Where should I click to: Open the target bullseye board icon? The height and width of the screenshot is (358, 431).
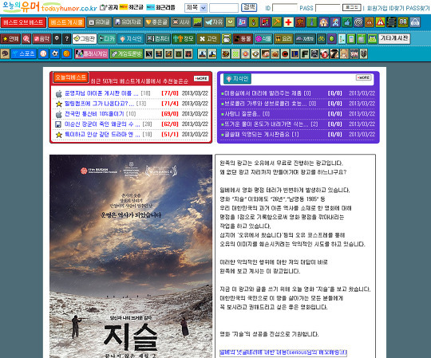[x=358, y=22]
